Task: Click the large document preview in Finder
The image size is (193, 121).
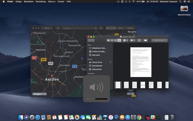Action: tap(141, 62)
